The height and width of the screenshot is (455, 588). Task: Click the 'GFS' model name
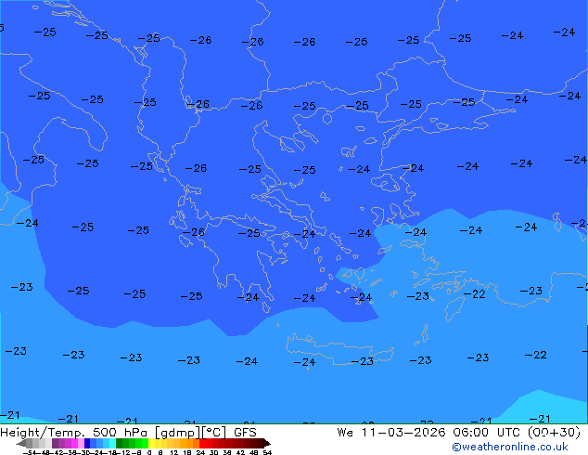click(245, 433)
